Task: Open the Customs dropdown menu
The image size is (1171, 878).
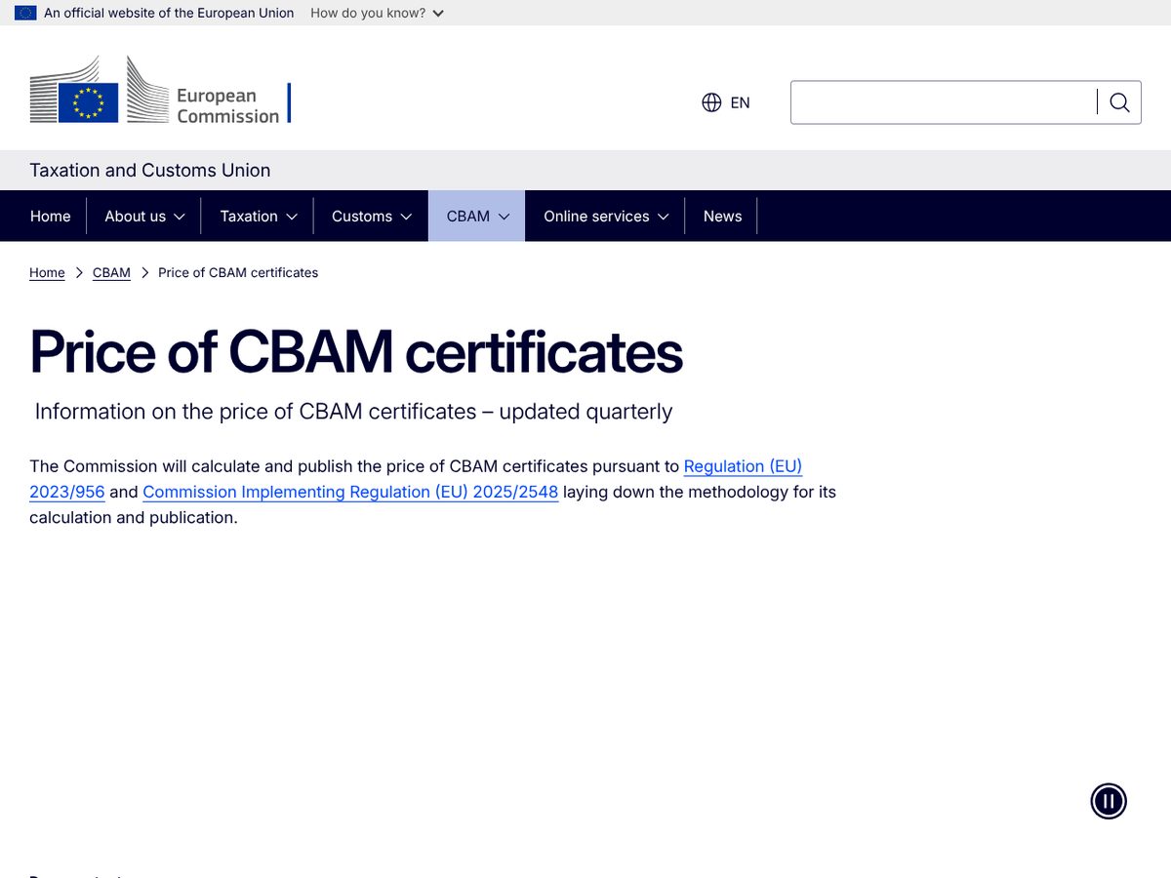Action: 372,216
